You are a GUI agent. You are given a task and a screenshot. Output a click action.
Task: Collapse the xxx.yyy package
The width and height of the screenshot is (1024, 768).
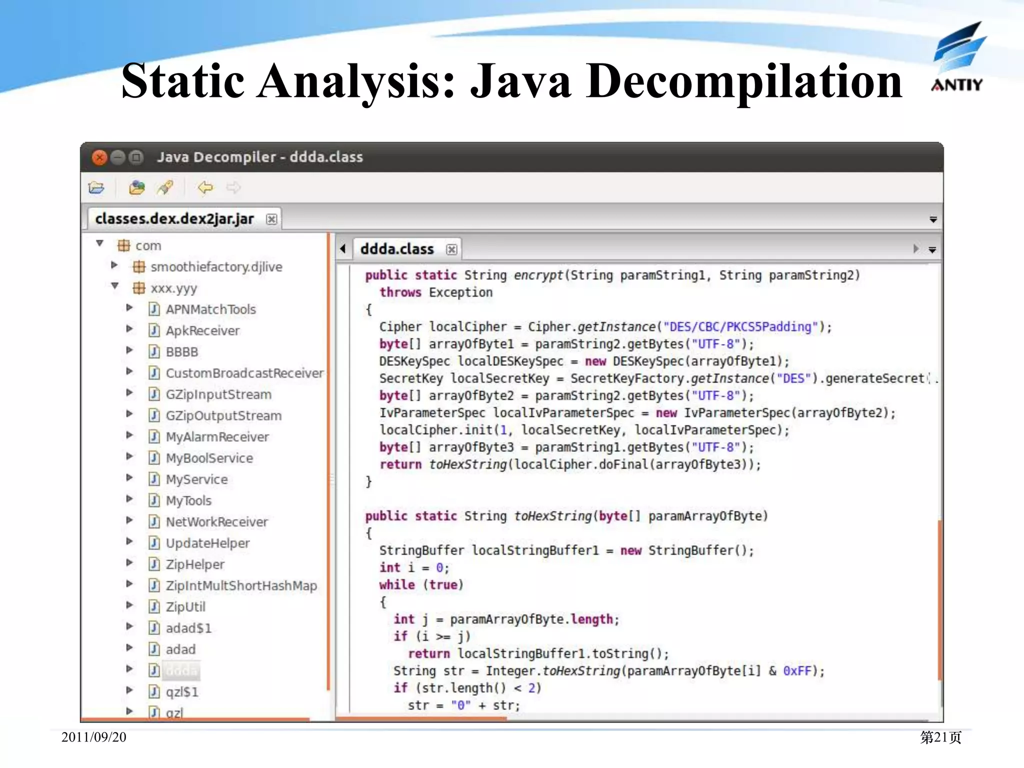[115, 286]
